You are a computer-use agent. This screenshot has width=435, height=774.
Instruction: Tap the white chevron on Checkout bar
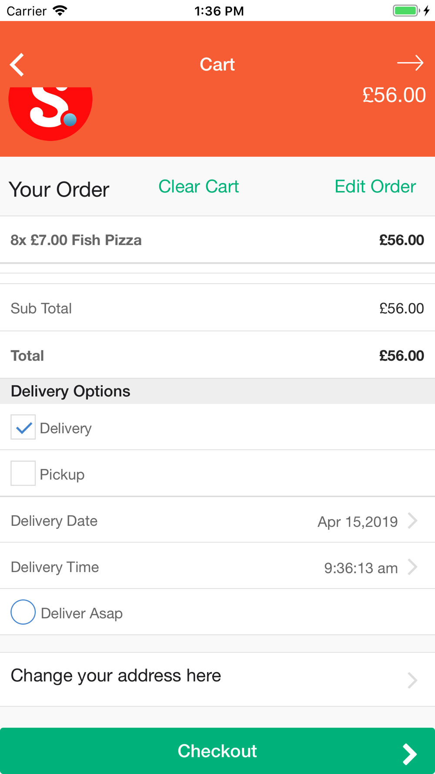click(x=409, y=754)
